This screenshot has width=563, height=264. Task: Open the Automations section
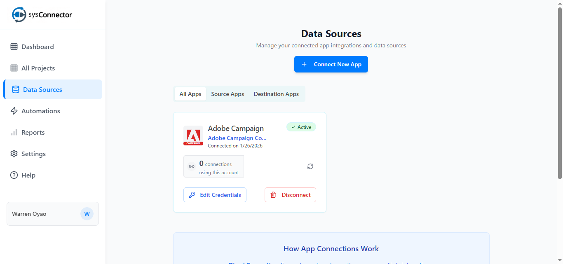click(x=53, y=111)
